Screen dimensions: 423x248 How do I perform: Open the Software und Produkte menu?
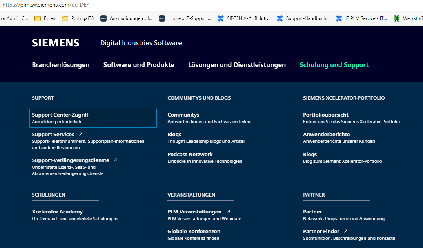[x=139, y=65]
